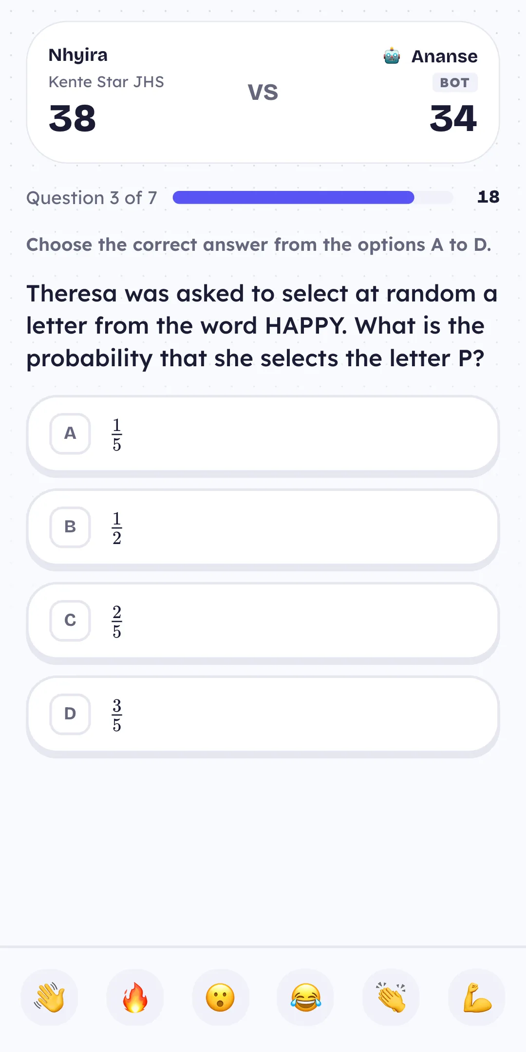Click the question timer progress bar

[313, 197]
